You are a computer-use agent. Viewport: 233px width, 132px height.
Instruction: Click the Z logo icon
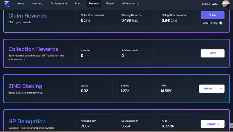click(x=7, y=4)
